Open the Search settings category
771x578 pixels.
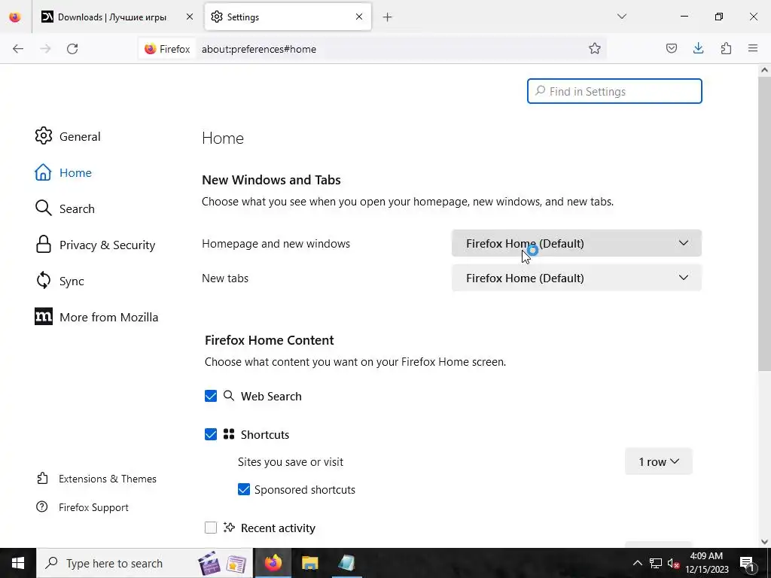(x=65, y=208)
